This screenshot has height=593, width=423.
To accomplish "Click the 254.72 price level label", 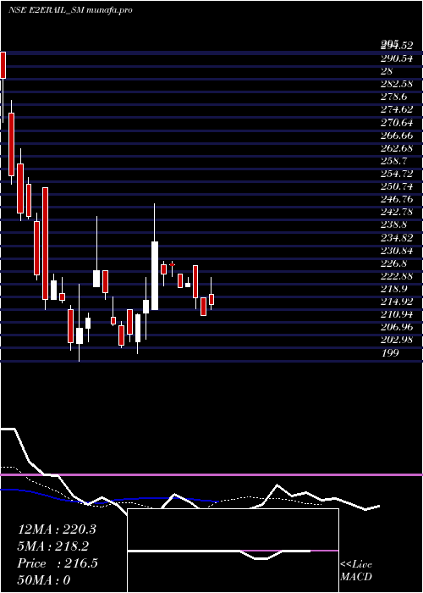I will [397, 174].
